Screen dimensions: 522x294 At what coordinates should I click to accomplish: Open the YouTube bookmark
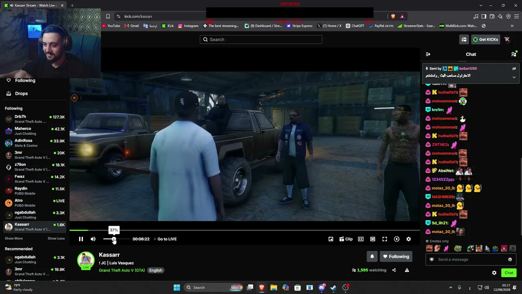[111, 26]
